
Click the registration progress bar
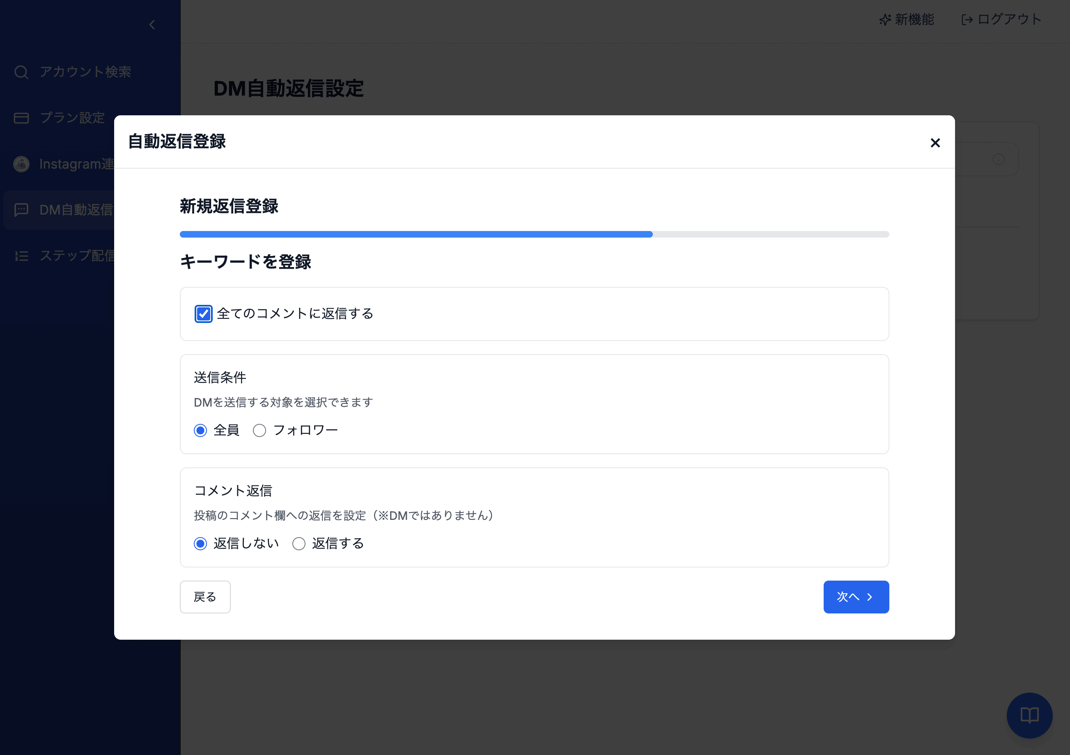coord(534,234)
